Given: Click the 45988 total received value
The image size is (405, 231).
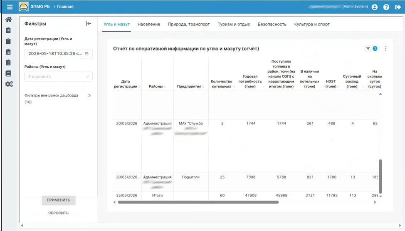Looking at the screenshot, I should (x=281, y=195).
